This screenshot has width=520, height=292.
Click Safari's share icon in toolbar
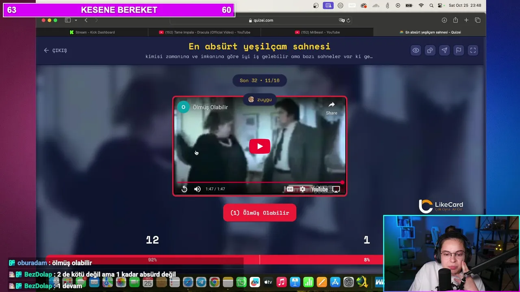[x=455, y=20]
